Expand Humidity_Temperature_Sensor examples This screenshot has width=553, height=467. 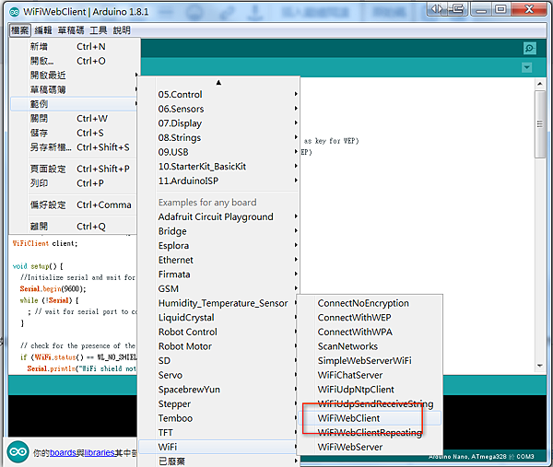(218, 303)
